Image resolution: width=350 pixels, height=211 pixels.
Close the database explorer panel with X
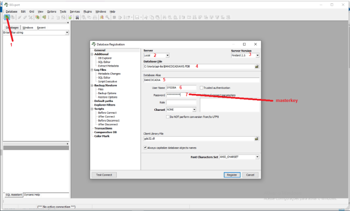point(67,22)
